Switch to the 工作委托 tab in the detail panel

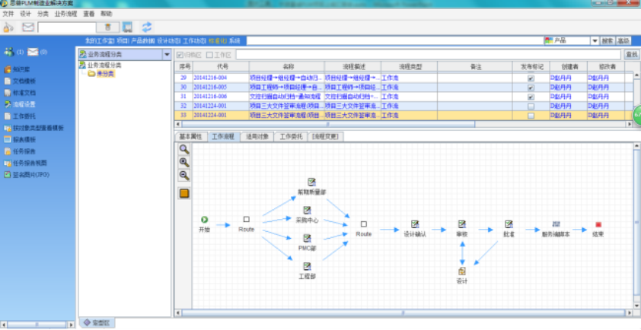tap(291, 137)
